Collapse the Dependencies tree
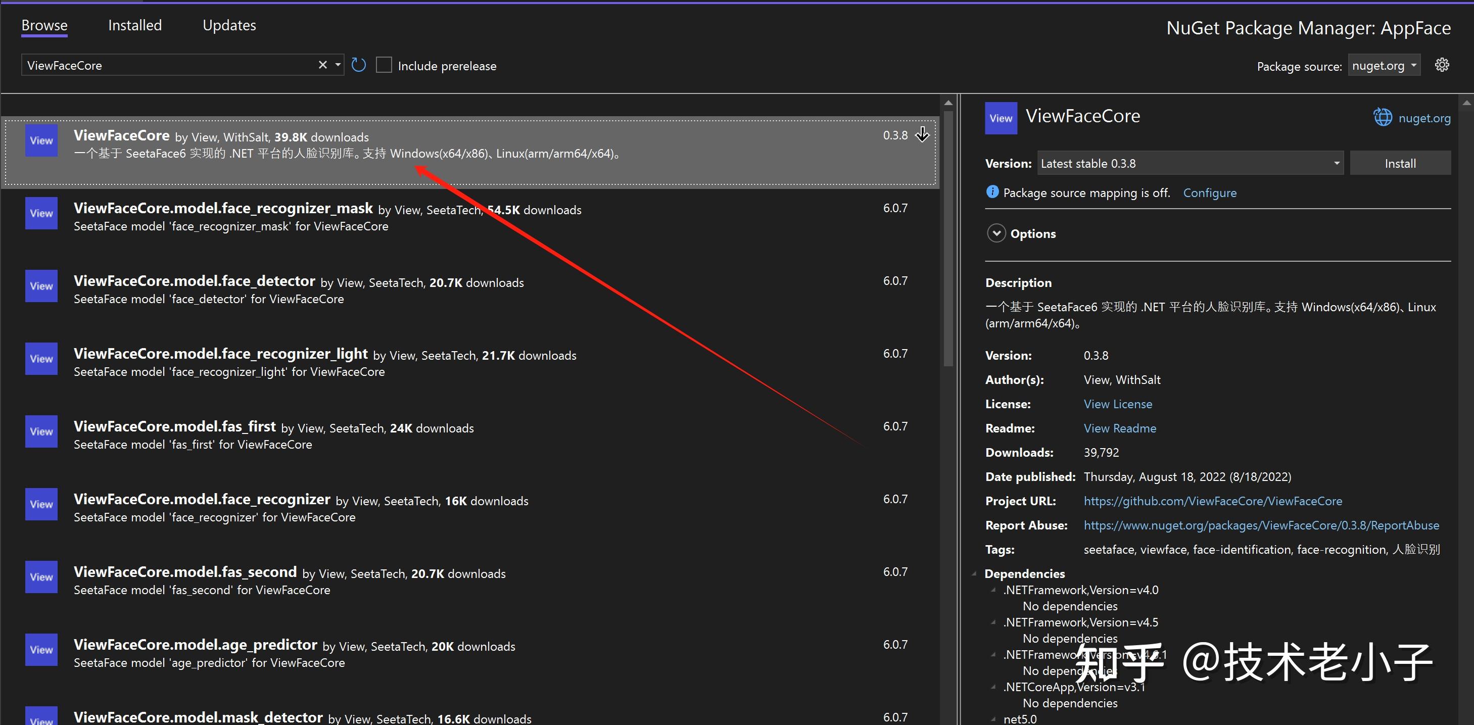 coord(974,573)
